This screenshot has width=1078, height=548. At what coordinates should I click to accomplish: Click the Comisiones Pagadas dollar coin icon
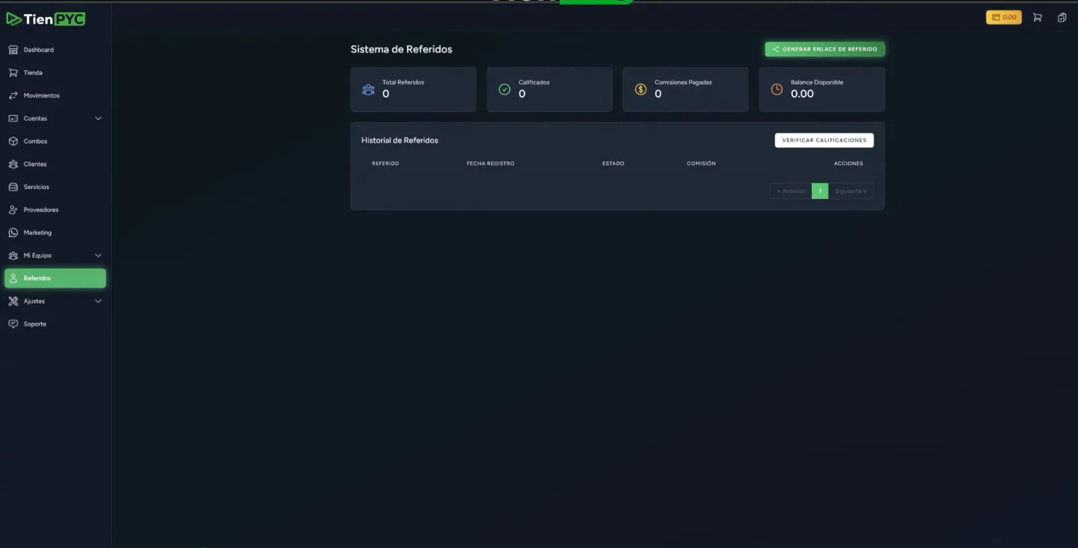coord(641,90)
